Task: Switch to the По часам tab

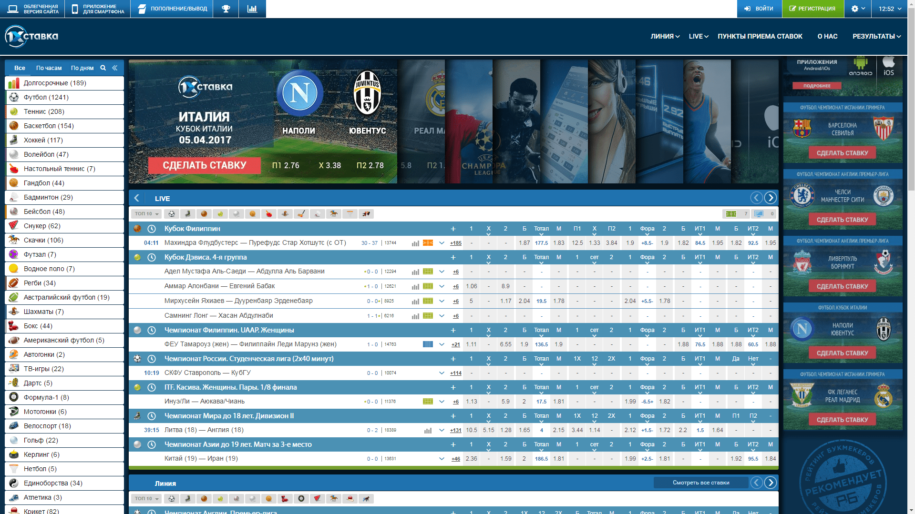Action: (49, 68)
